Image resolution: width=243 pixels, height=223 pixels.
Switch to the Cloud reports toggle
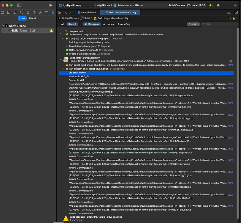[x=32, y=18]
